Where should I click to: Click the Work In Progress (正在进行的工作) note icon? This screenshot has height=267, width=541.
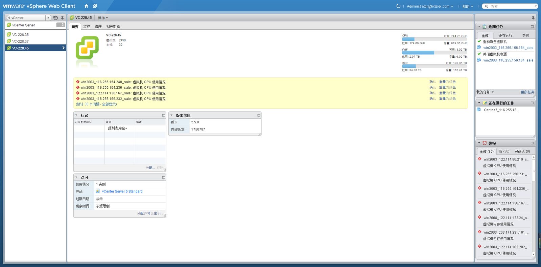pyautogui.click(x=485, y=103)
